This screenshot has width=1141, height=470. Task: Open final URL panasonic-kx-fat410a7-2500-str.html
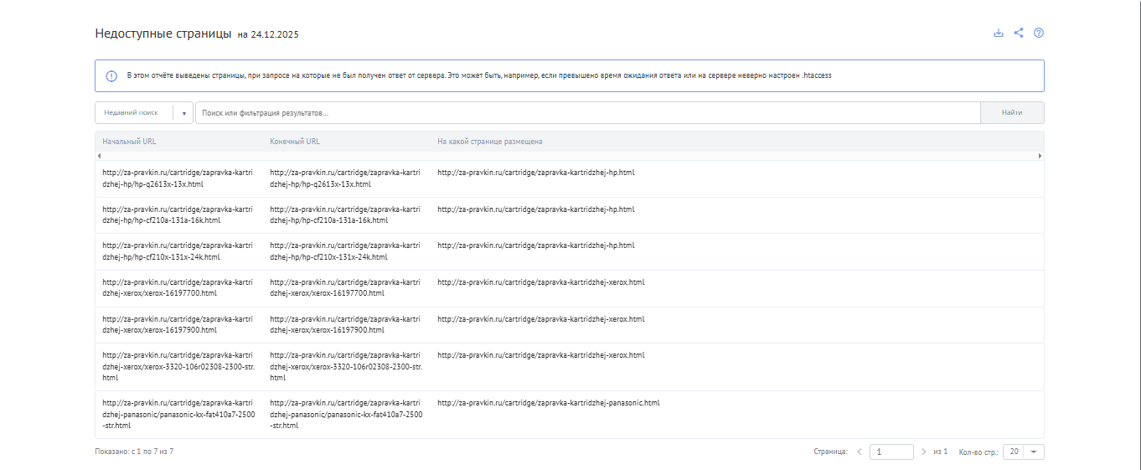[346, 414]
